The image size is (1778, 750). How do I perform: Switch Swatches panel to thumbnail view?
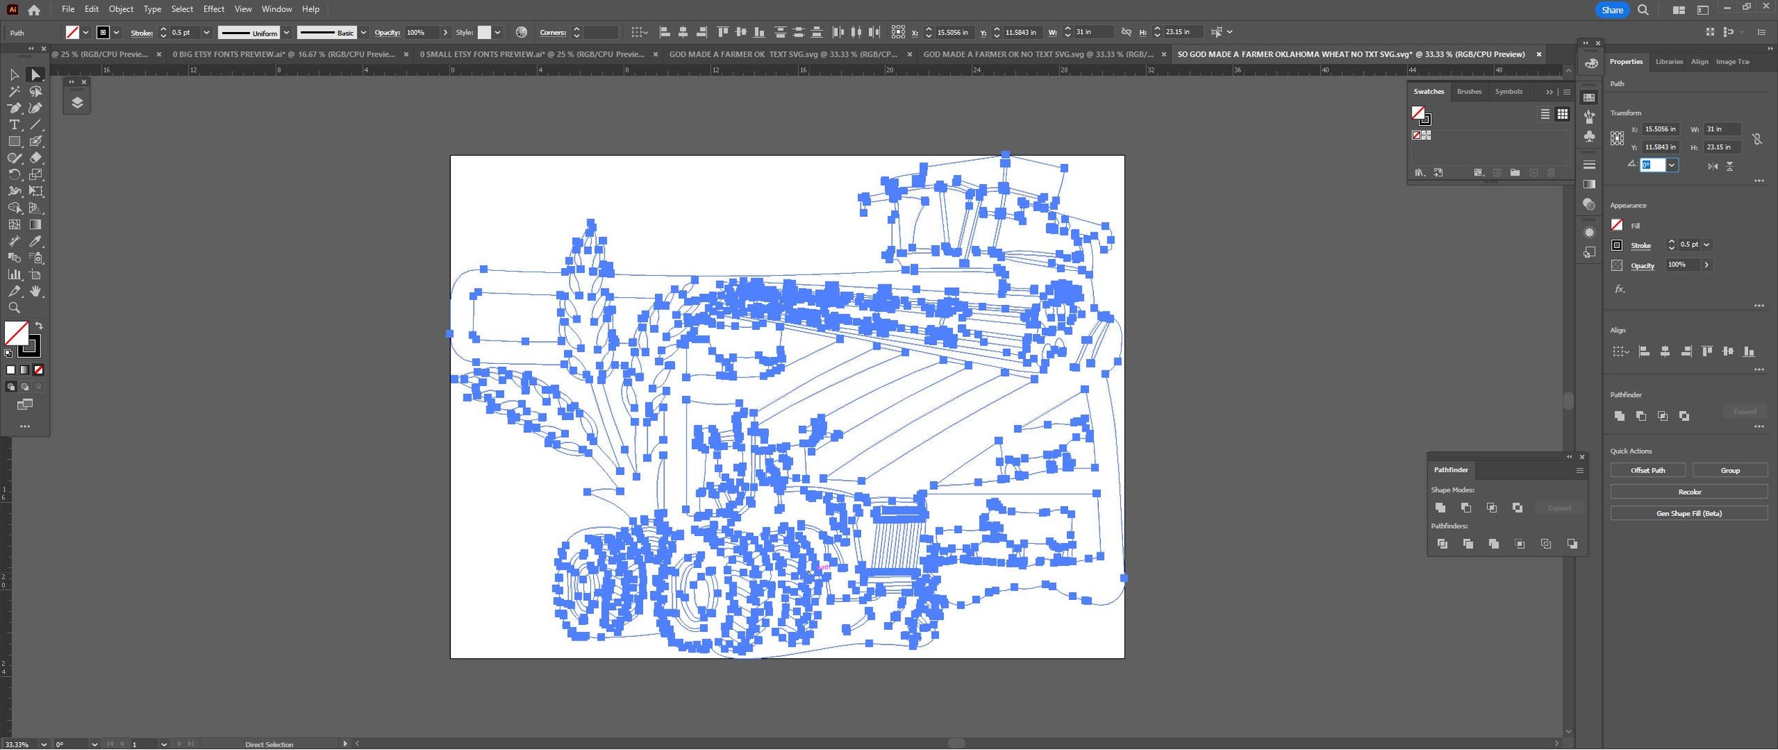click(1563, 114)
